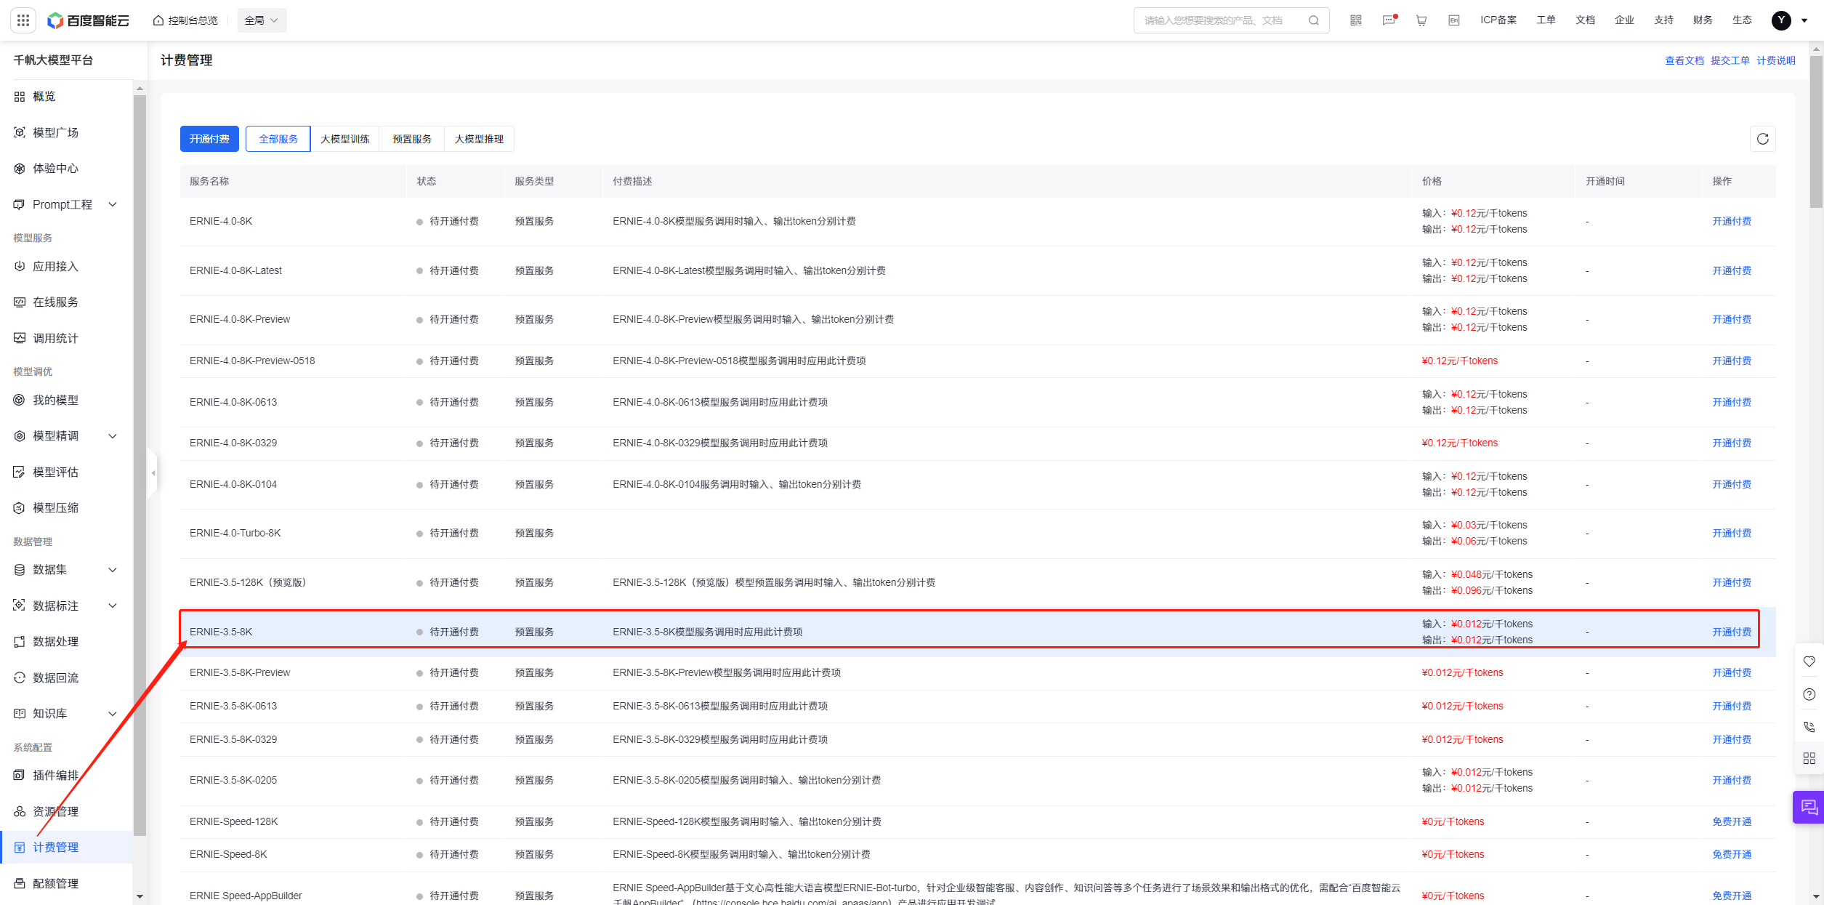Click the favorites heart icon
The height and width of the screenshot is (905, 1824).
pos(1809,661)
